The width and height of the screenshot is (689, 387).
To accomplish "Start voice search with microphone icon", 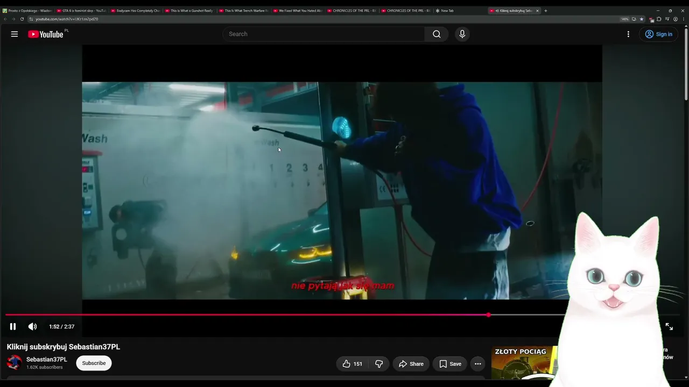I will (x=462, y=34).
